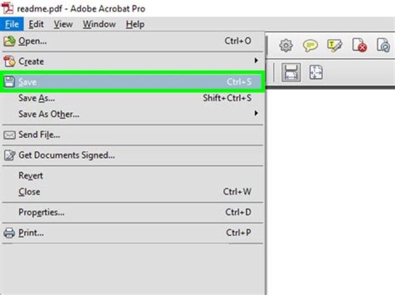The image size is (395, 295).
Task: Click the sticky note comment icon
Action: click(311, 46)
